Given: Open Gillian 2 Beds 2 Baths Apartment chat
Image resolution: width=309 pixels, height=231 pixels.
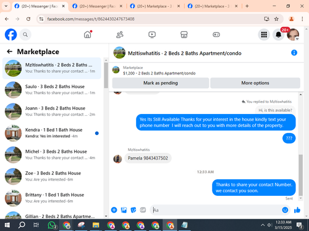Looking at the screenshot, I should tap(52, 214).
